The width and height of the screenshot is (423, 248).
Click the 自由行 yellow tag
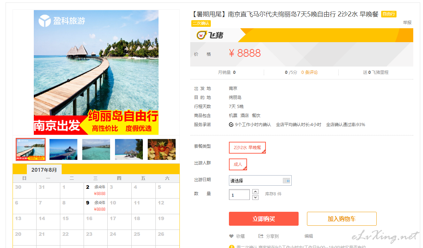pos(389,14)
